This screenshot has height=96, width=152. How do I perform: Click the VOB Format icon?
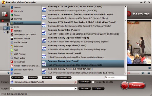[12, 54]
